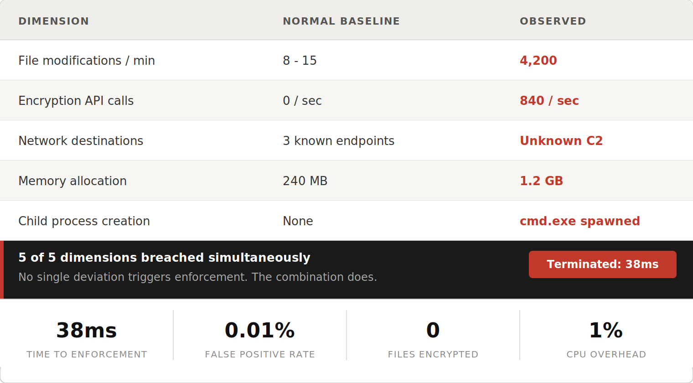The image size is (693, 383).
Task: Click the 0 Files Encrypted stat
Action: pyautogui.click(x=433, y=338)
